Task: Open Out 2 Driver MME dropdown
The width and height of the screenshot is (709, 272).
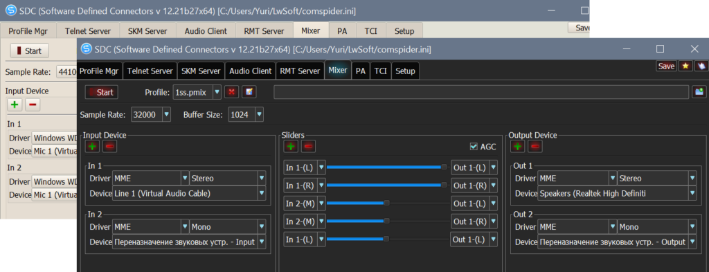Action: point(613,227)
